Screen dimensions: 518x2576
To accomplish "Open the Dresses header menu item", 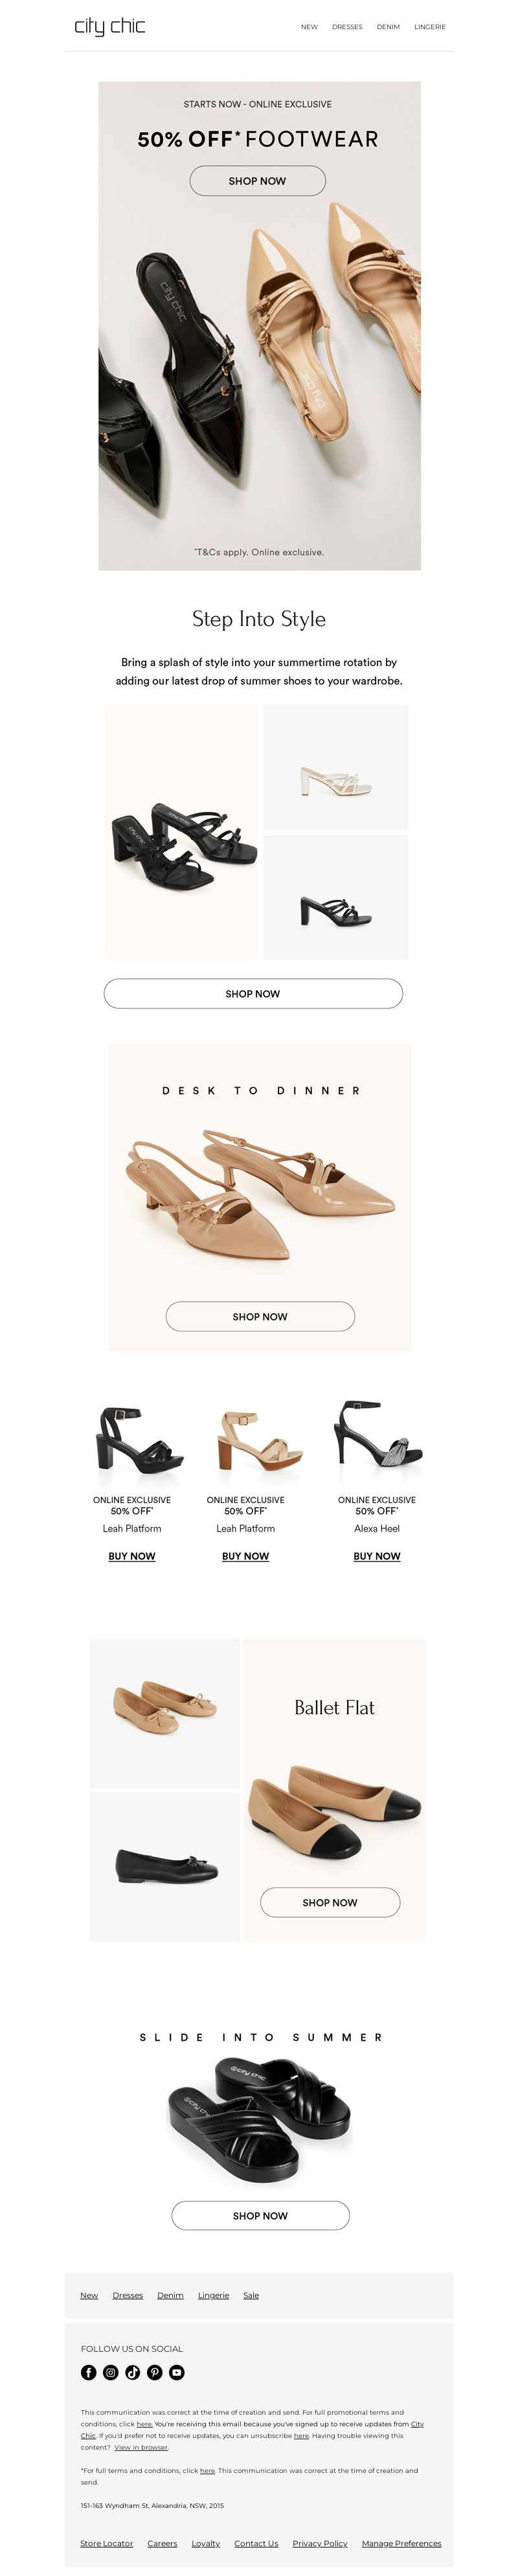I will (x=347, y=27).
